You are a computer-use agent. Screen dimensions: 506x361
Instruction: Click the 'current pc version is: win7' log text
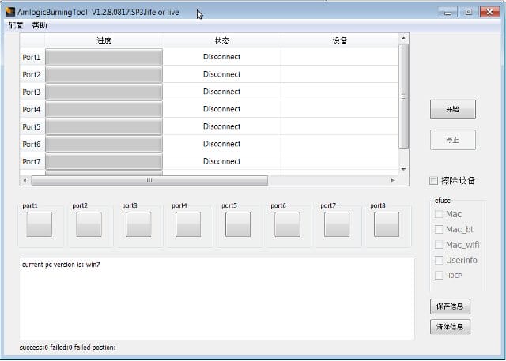tap(61, 265)
